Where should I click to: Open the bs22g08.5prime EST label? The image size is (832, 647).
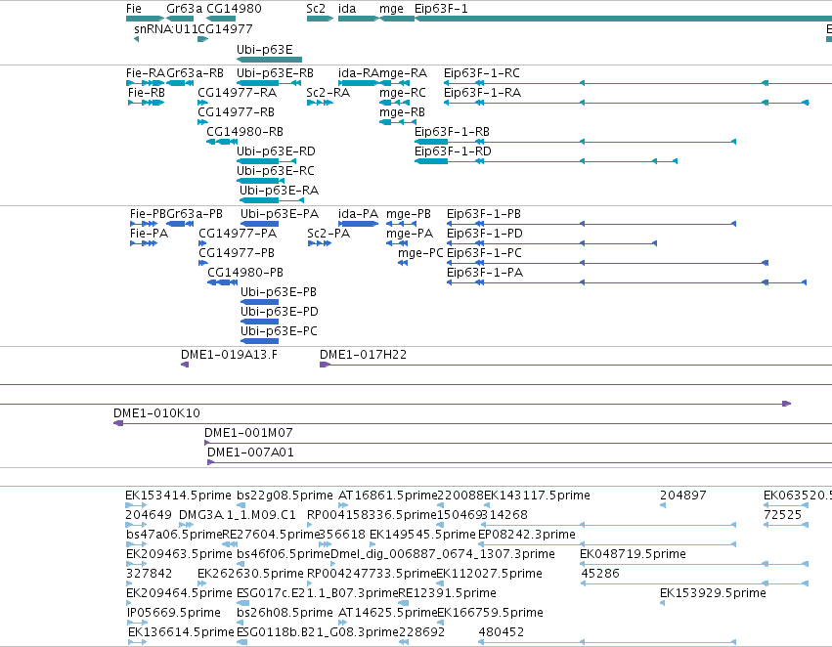[x=285, y=496]
